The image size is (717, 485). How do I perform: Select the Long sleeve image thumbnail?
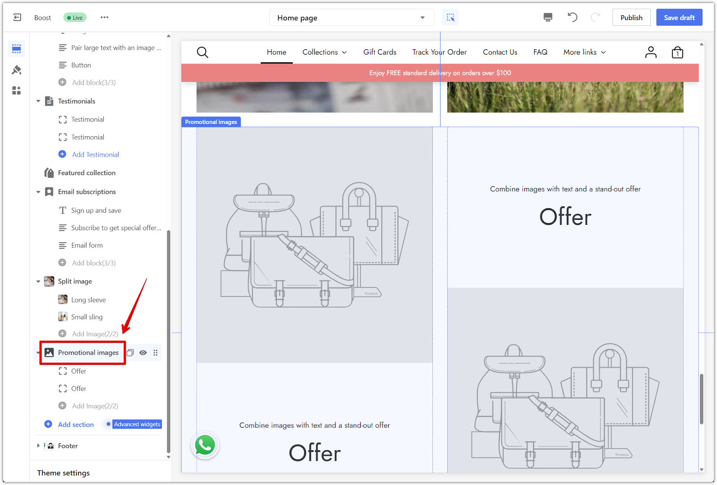click(63, 299)
